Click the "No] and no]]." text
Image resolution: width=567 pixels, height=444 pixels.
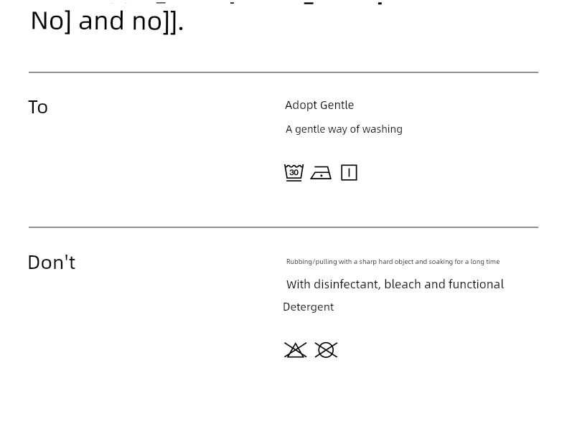(107, 21)
